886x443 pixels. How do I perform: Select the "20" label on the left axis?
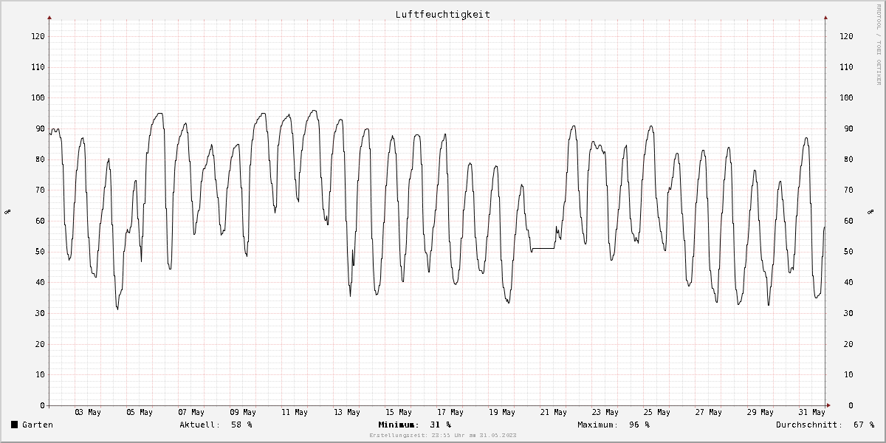tap(39, 344)
